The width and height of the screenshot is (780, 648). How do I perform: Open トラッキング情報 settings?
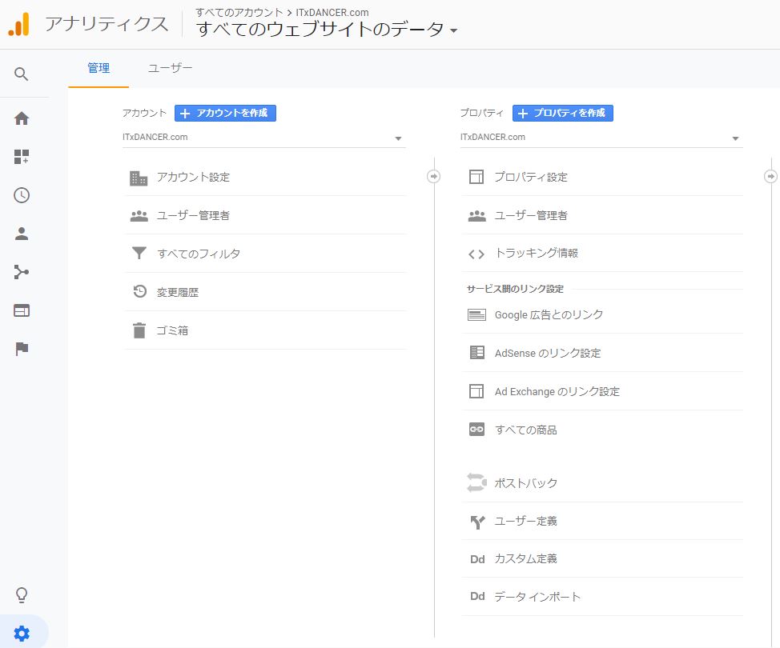pyautogui.click(x=536, y=254)
